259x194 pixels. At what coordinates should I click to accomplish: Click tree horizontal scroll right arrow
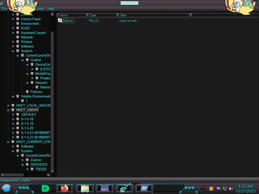pos(48,175)
